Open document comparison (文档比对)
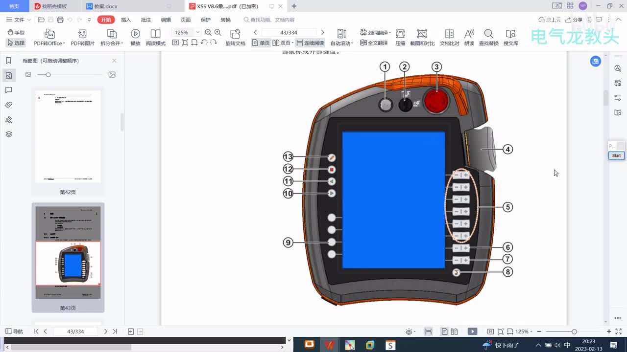Image resolution: width=627 pixels, height=352 pixels. click(449, 37)
